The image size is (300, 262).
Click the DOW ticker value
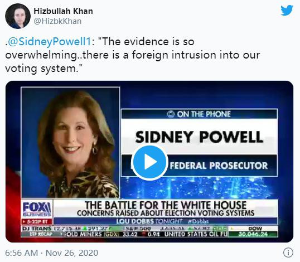click(253, 234)
